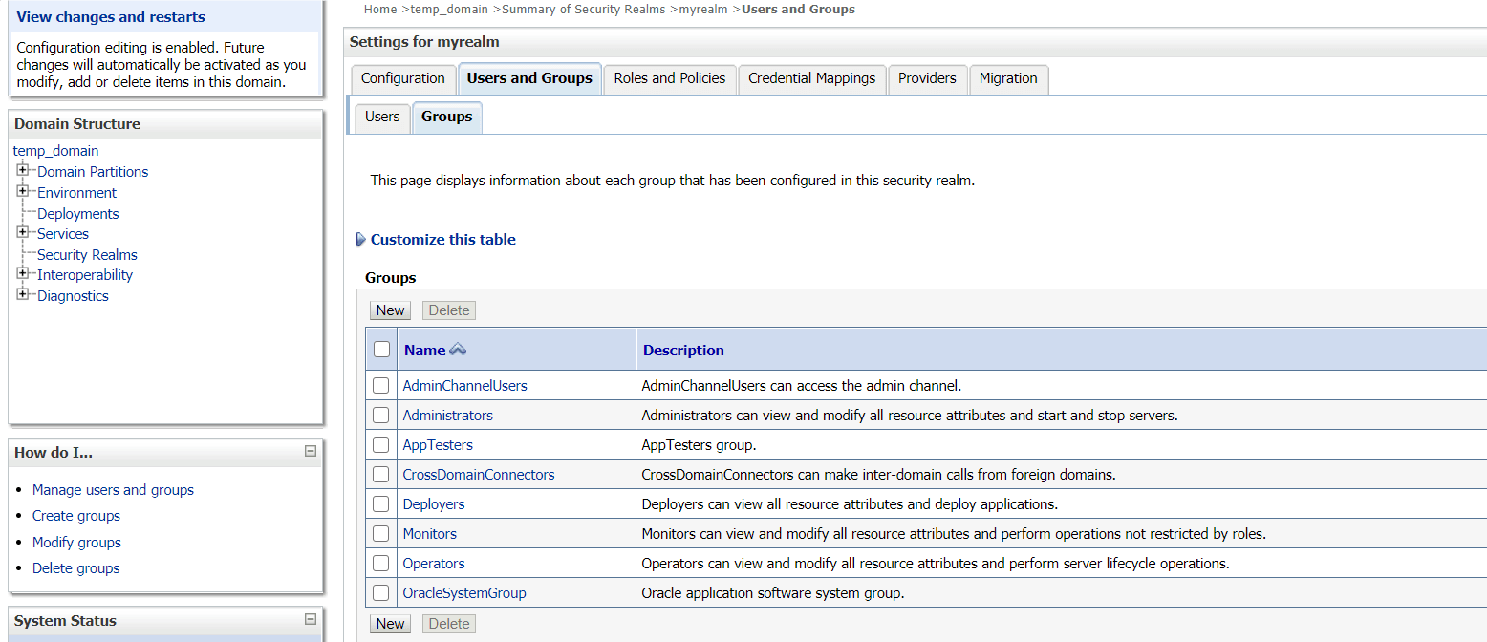This screenshot has width=1487, height=642.
Task: Expand the Environment tree node
Action: click(x=23, y=192)
